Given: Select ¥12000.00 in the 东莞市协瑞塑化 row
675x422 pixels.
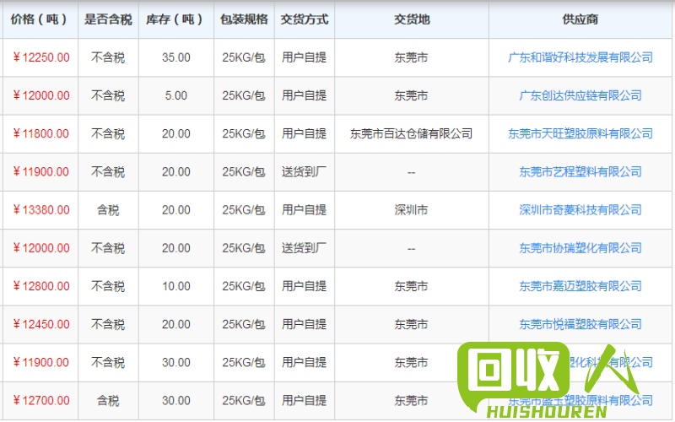Looking at the screenshot, I should coord(40,247).
